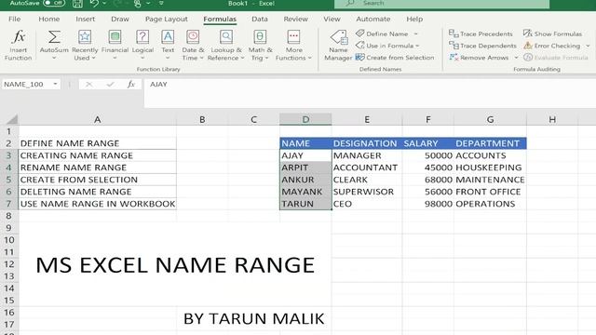Switch to the Data tab
The width and height of the screenshot is (596, 335).
[260, 19]
